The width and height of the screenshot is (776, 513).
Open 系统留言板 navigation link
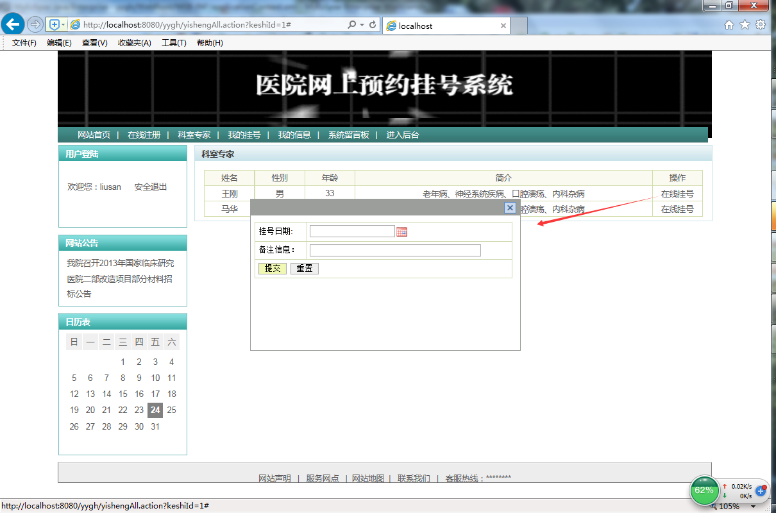tap(349, 135)
